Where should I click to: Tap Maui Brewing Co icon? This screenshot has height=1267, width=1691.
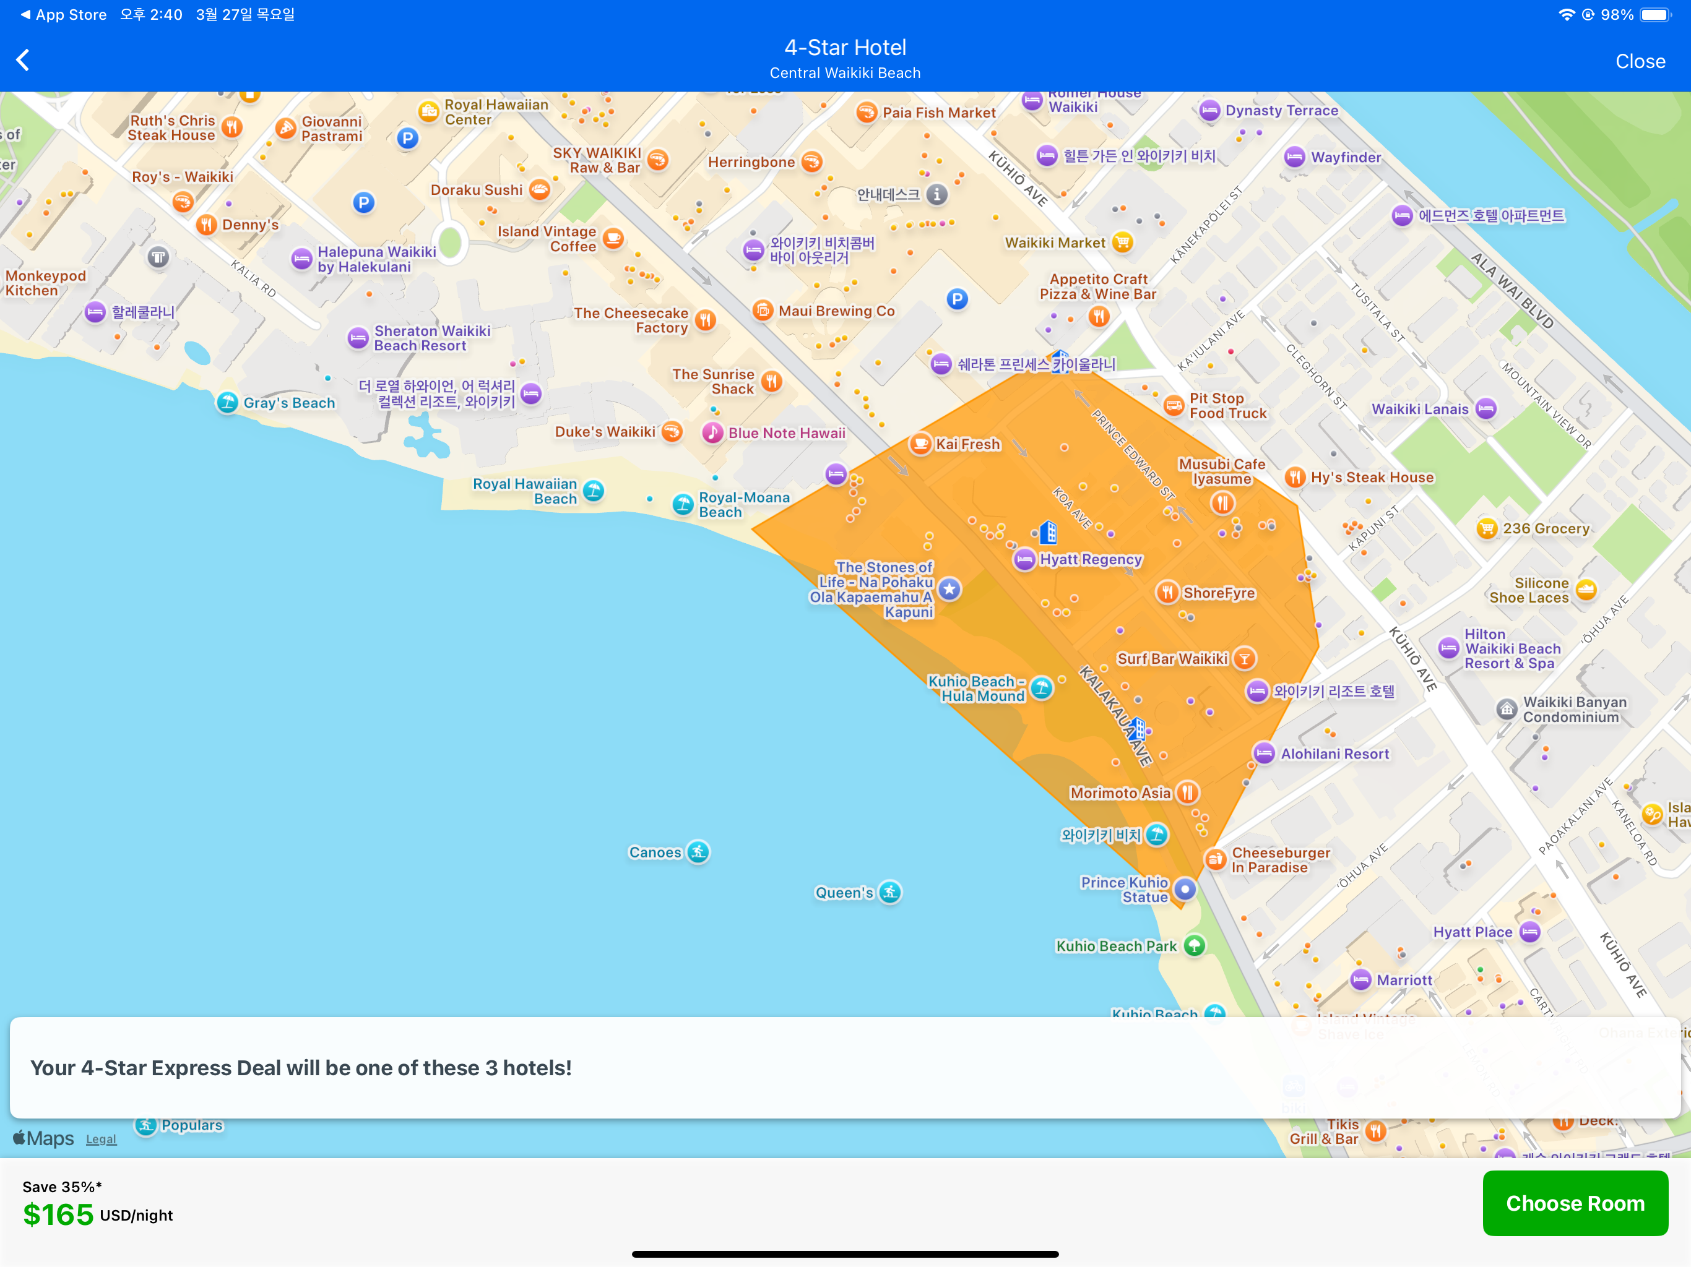tap(763, 311)
